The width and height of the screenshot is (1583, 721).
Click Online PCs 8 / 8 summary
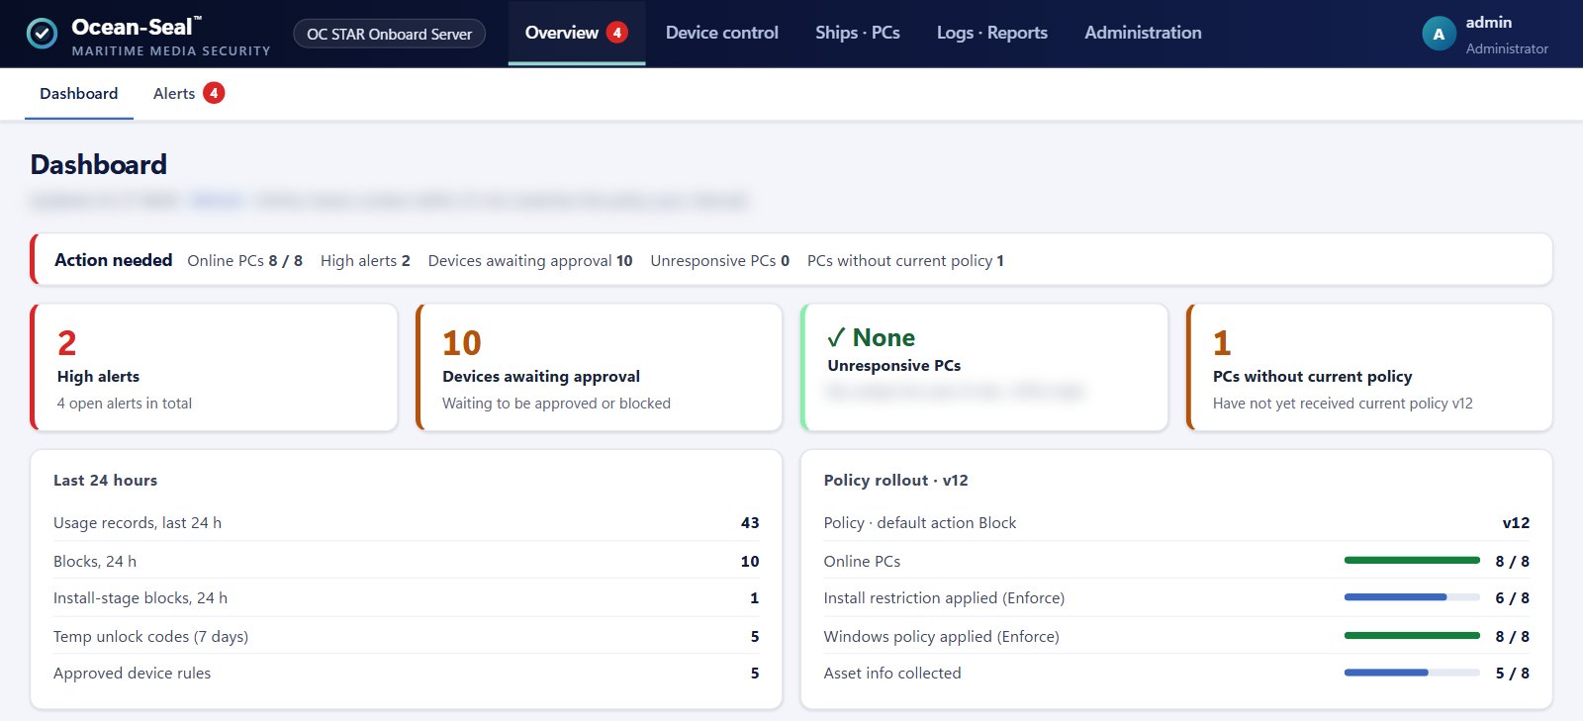pos(245,261)
